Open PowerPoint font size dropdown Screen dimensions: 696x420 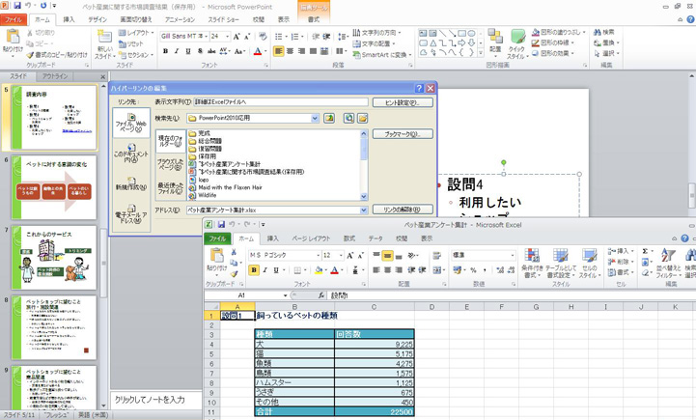coord(227,36)
